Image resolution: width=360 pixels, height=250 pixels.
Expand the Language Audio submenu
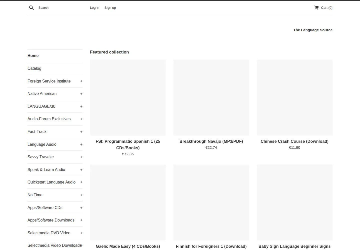pyautogui.click(x=81, y=144)
